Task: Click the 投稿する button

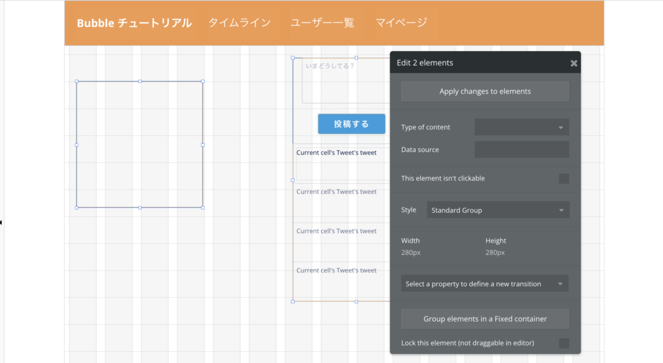Action: point(352,124)
